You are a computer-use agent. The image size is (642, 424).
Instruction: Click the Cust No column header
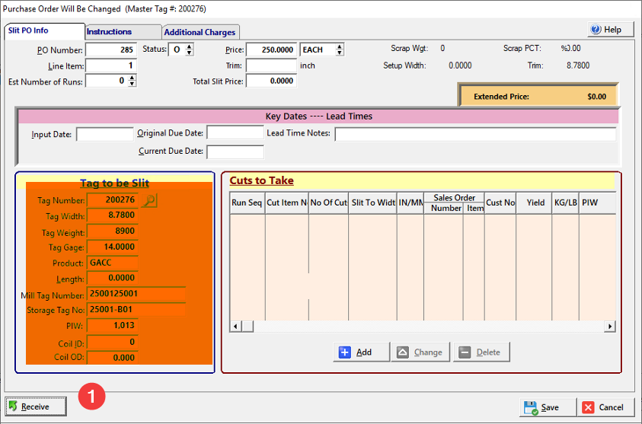pyautogui.click(x=500, y=202)
